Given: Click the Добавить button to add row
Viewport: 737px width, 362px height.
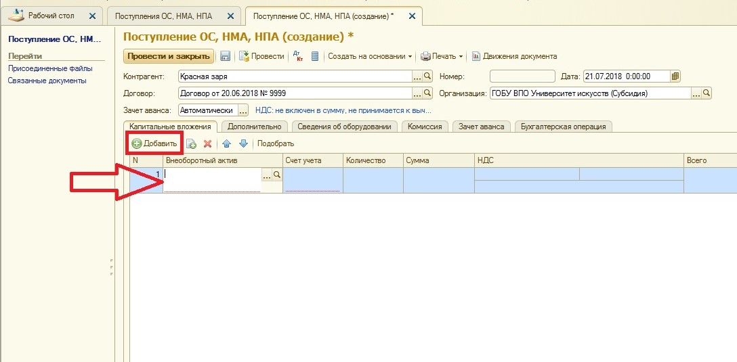Looking at the screenshot, I should pos(154,143).
